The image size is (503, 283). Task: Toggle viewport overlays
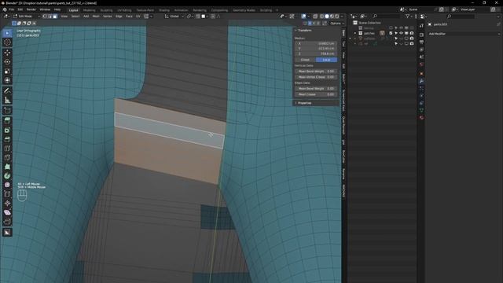click(x=303, y=17)
